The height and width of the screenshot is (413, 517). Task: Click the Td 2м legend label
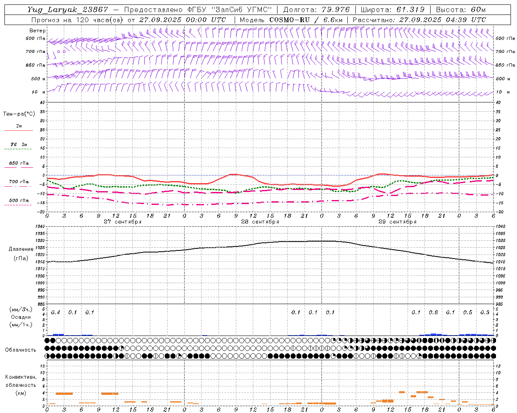coord(19,144)
